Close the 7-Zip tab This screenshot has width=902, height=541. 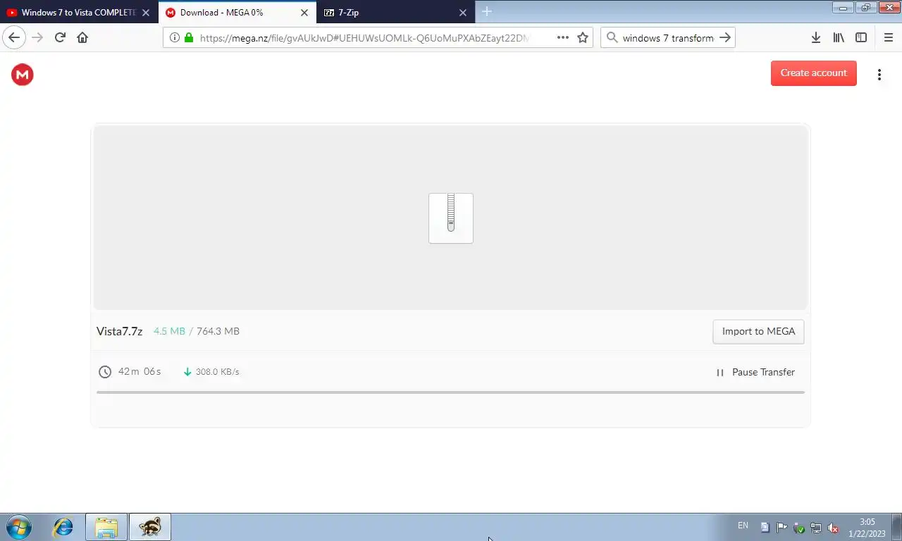[463, 13]
